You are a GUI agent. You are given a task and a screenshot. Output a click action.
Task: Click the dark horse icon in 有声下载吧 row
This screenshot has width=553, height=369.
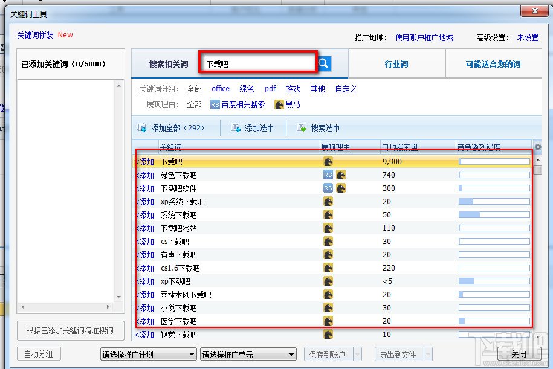tap(328, 255)
